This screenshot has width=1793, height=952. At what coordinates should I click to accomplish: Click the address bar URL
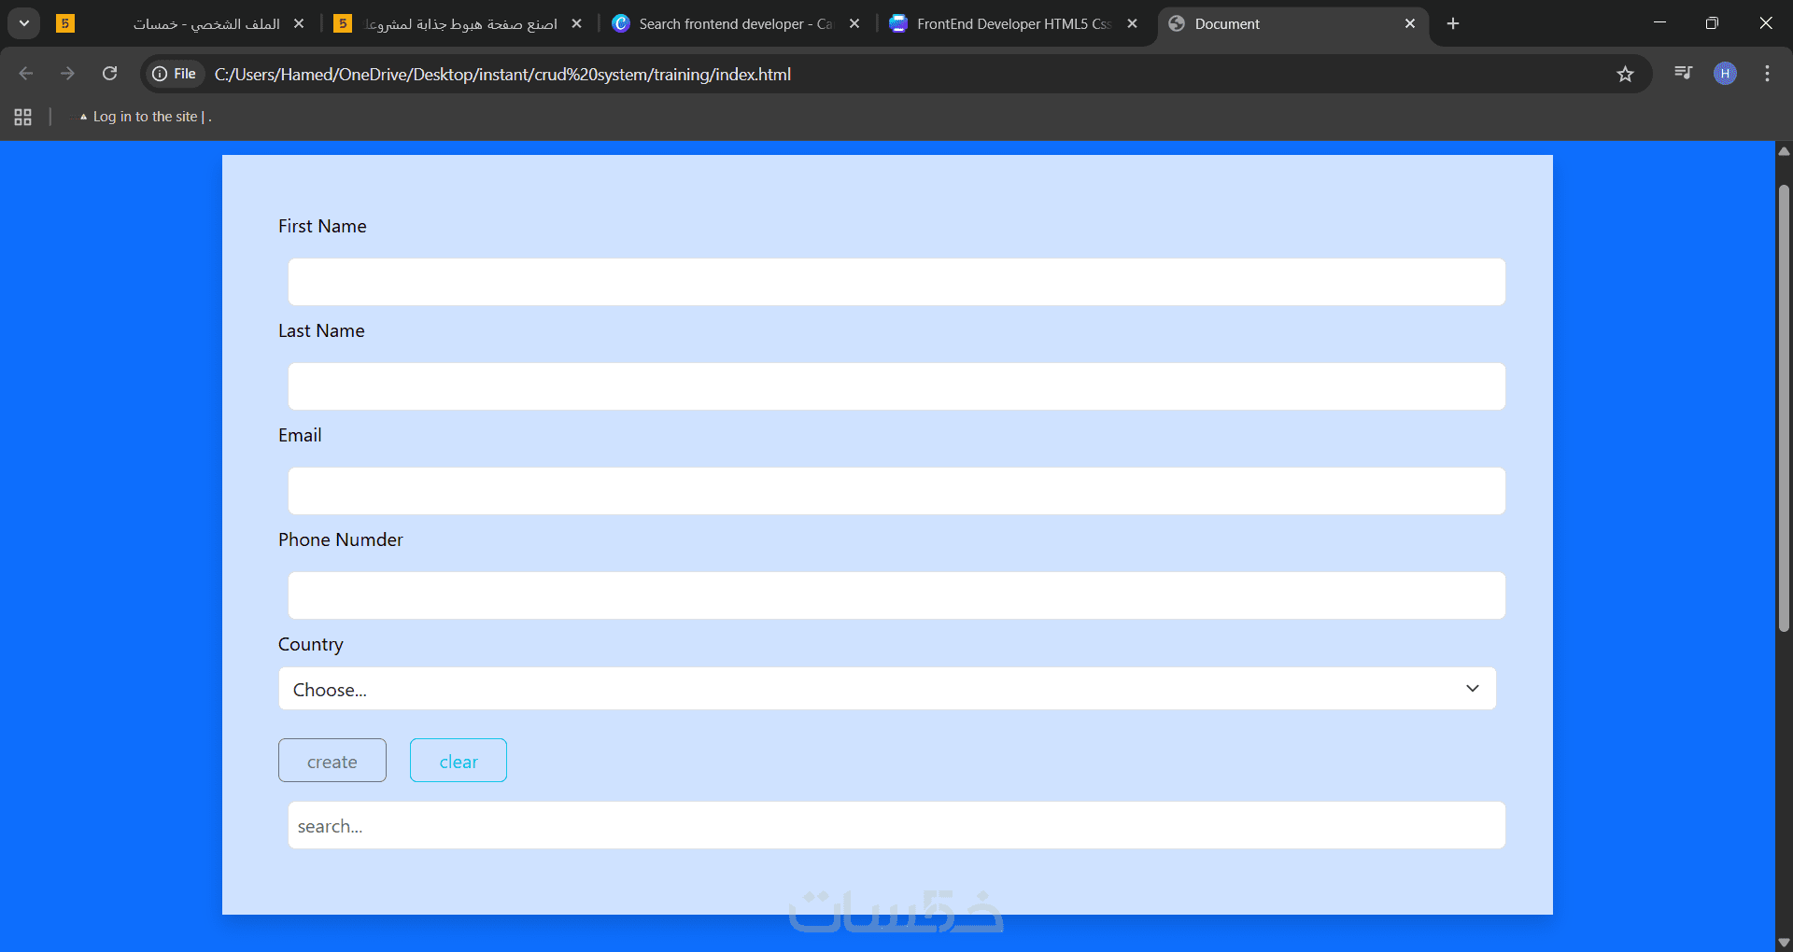(x=502, y=74)
